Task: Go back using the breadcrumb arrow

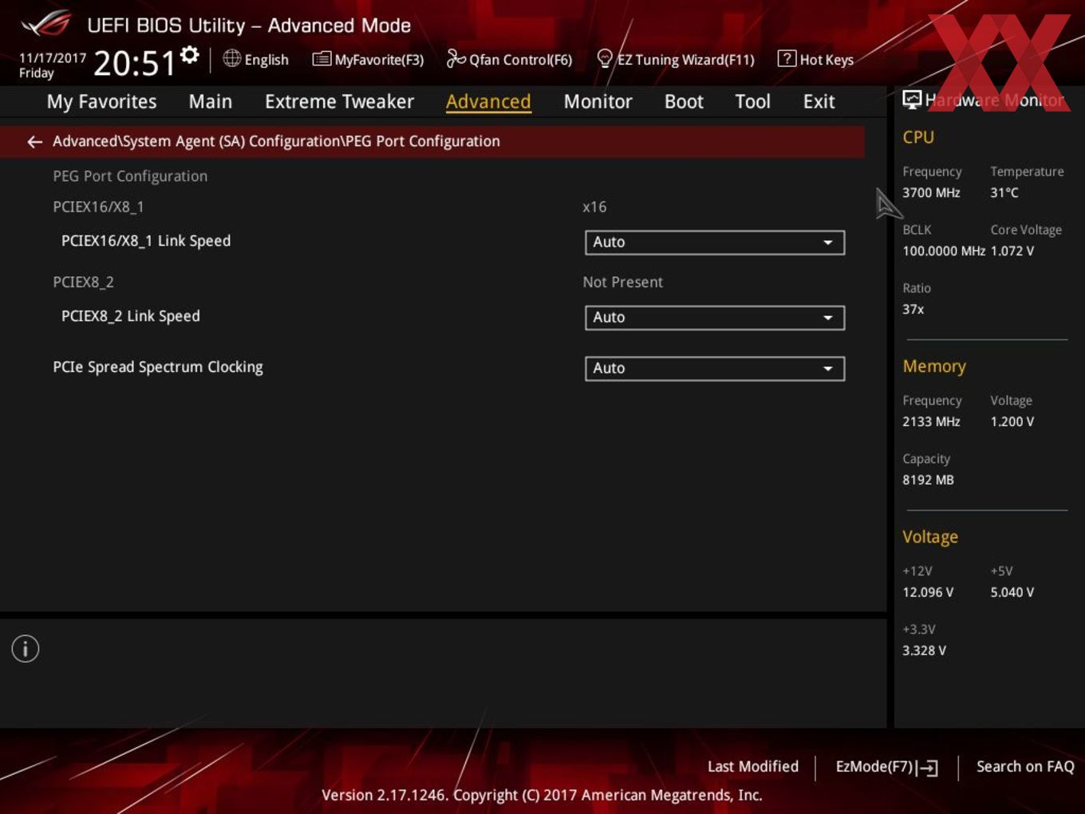Action: tap(34, 141)
